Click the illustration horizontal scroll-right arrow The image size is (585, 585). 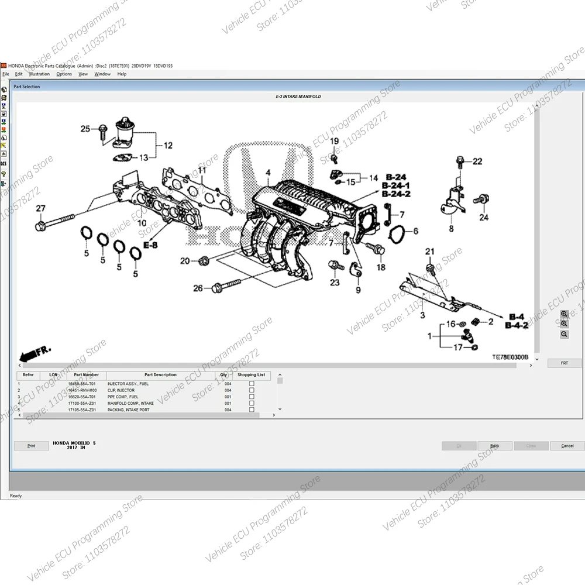point(531,365)
